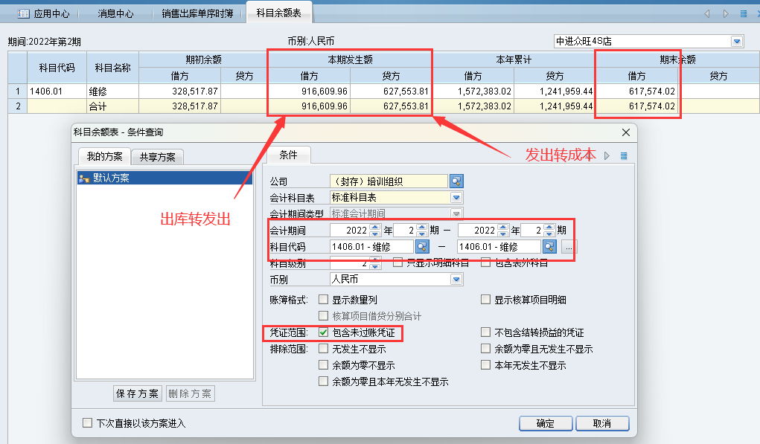Expand the 会计科目表 dropdown
760x444 pixels.
pos(456,198)
